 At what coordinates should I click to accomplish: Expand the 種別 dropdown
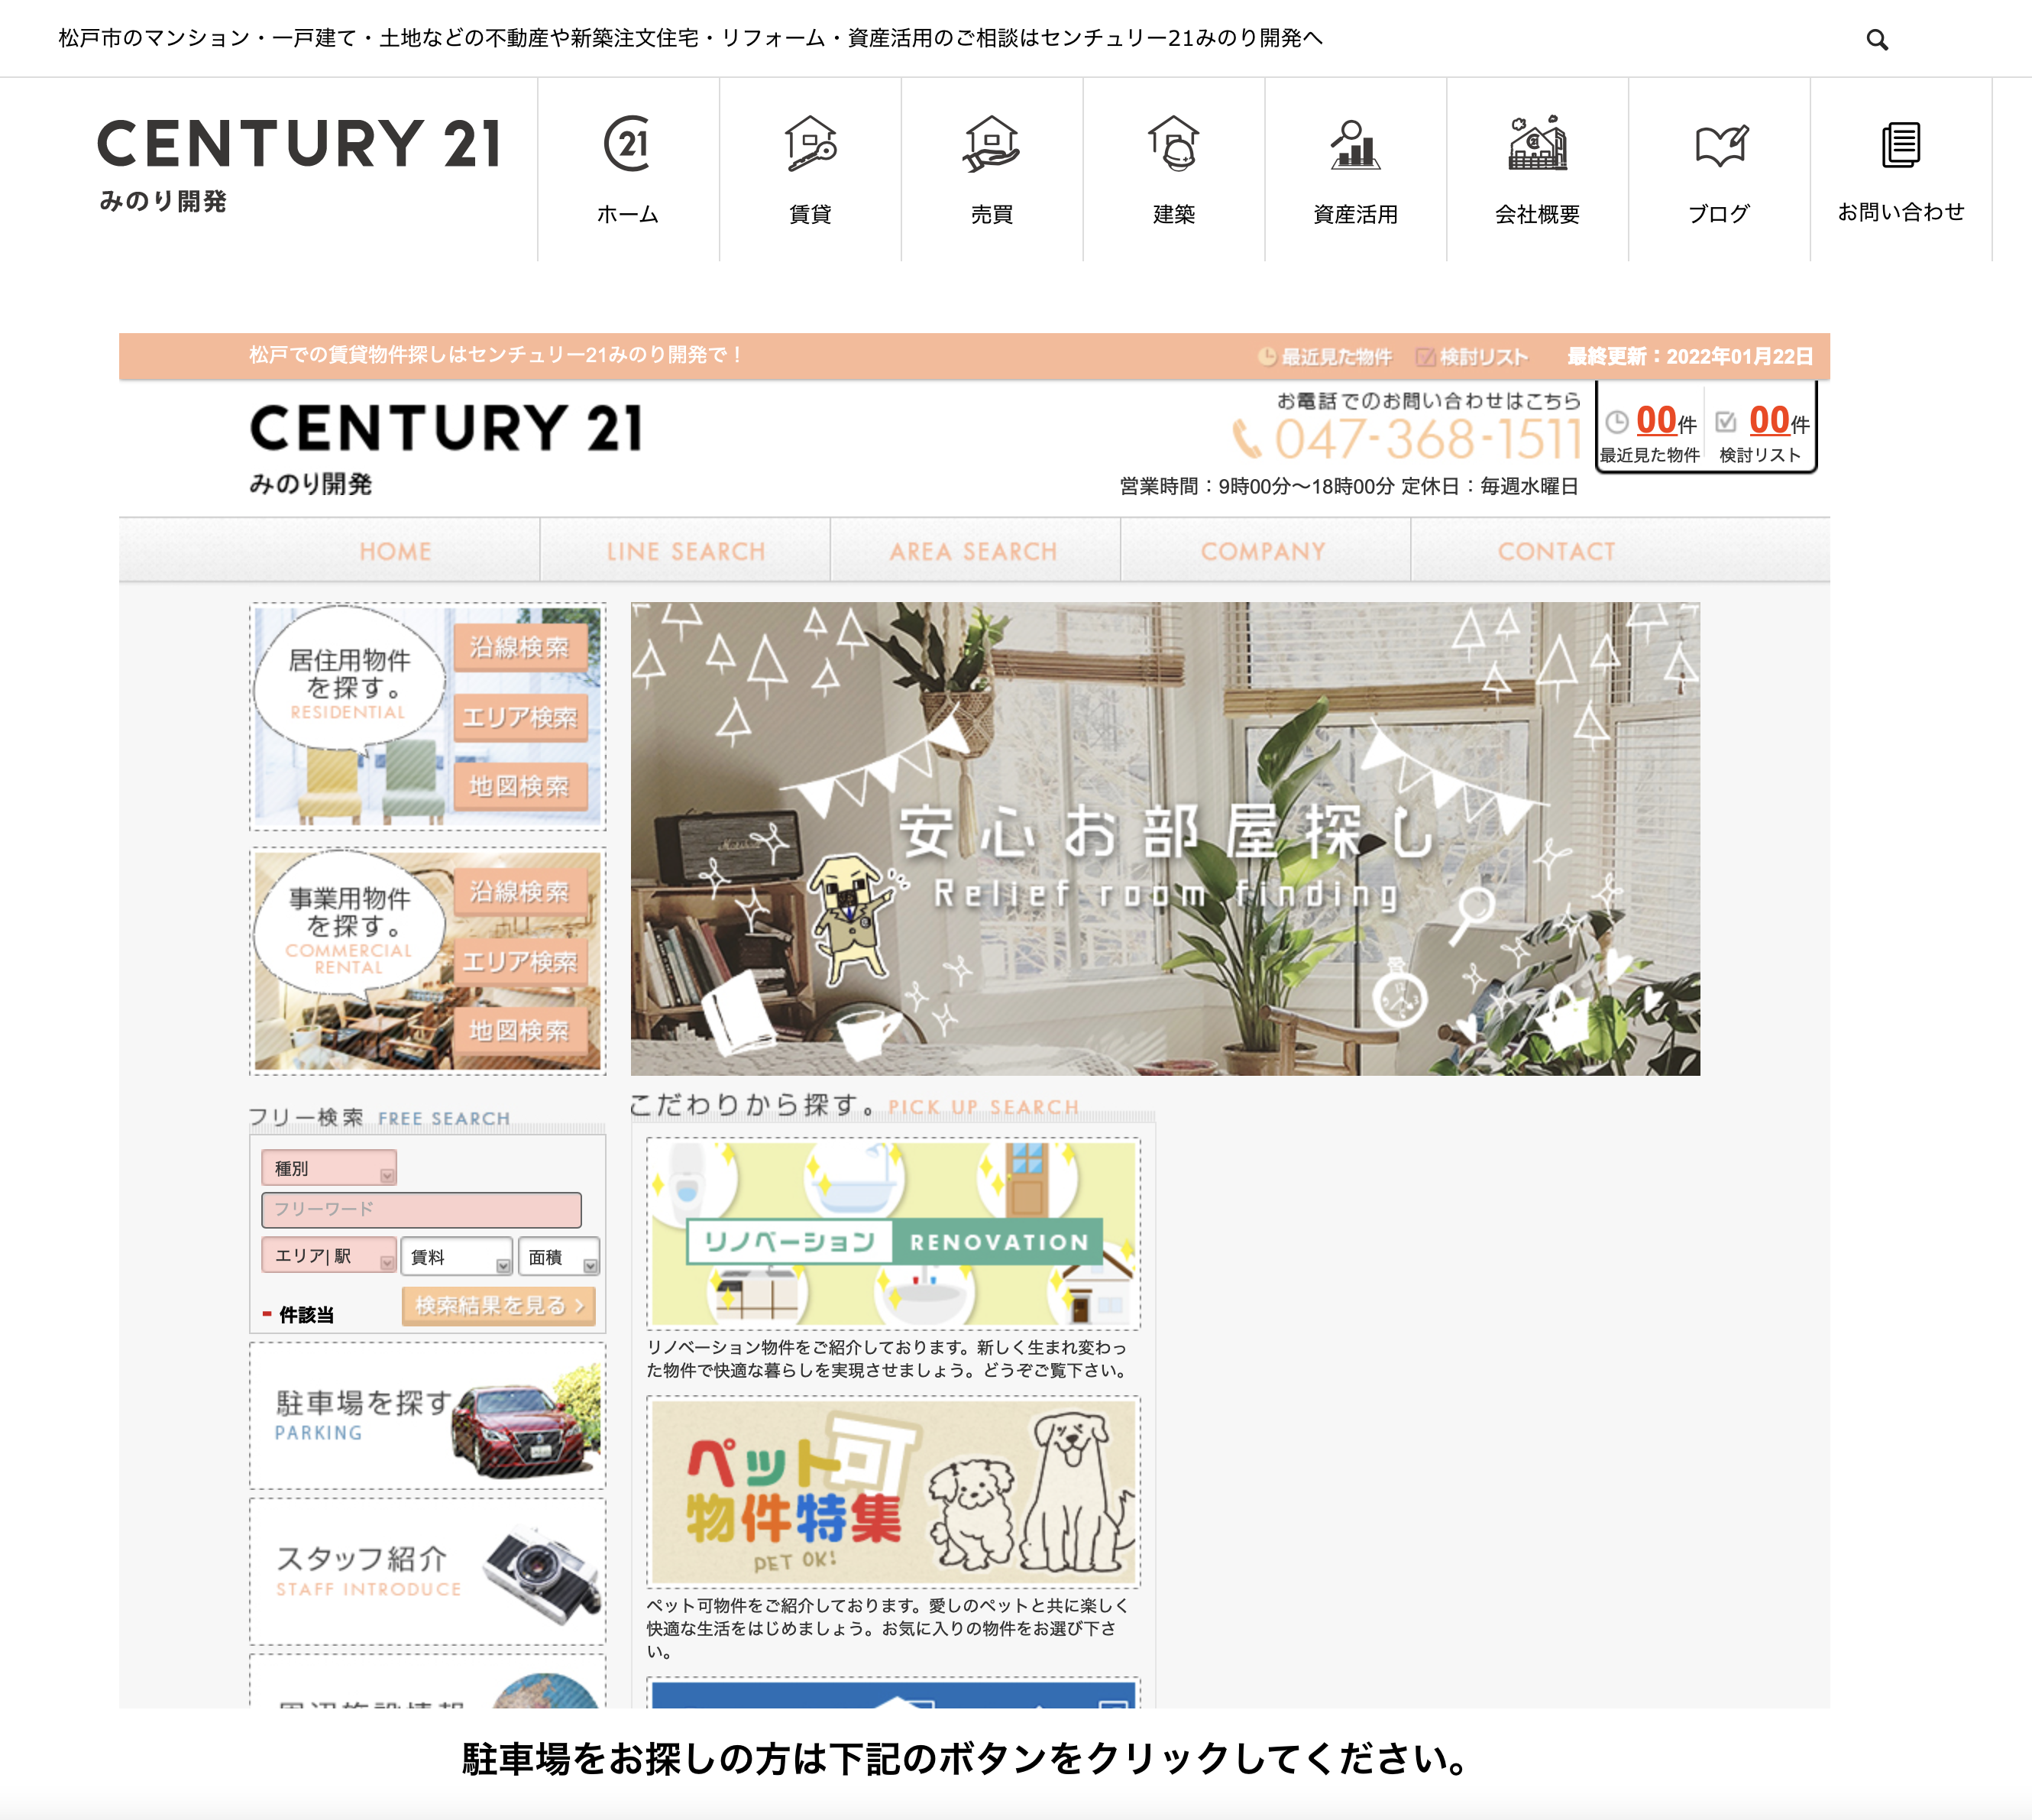(329, 1168)
